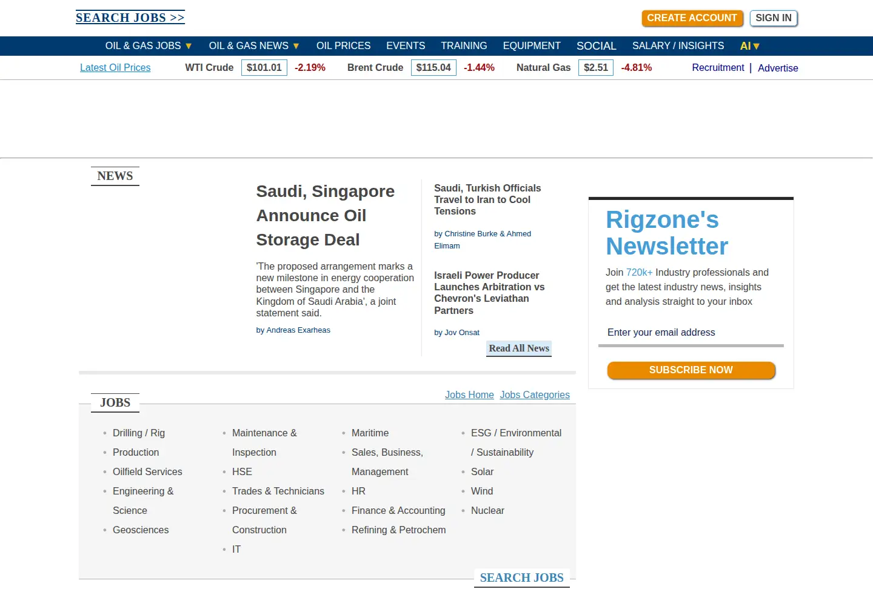Click the Brent Crude price $115.04

[433, 68]
